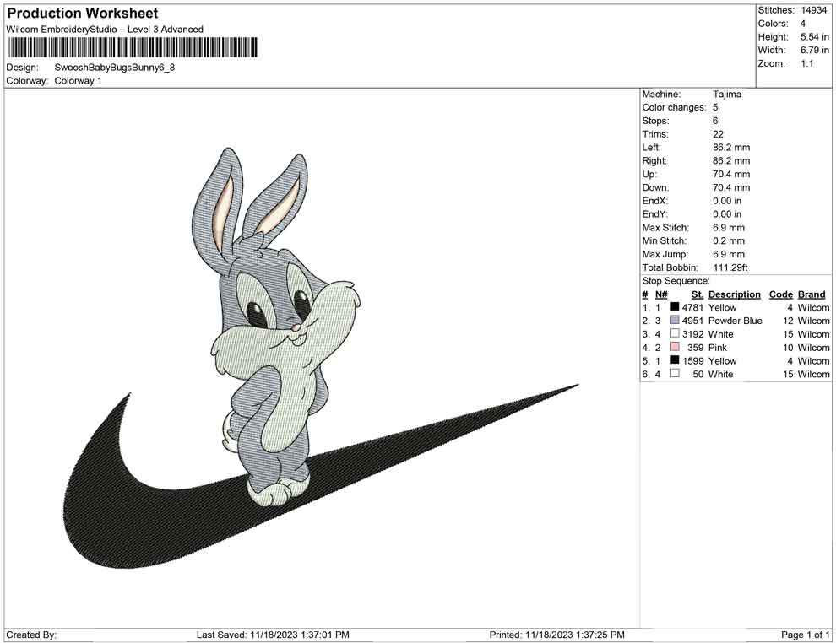Click the Yellow swatch on stop sequence row 5
Image resolution: width=836 pixels, height=643 pixels.
point(674,360)
